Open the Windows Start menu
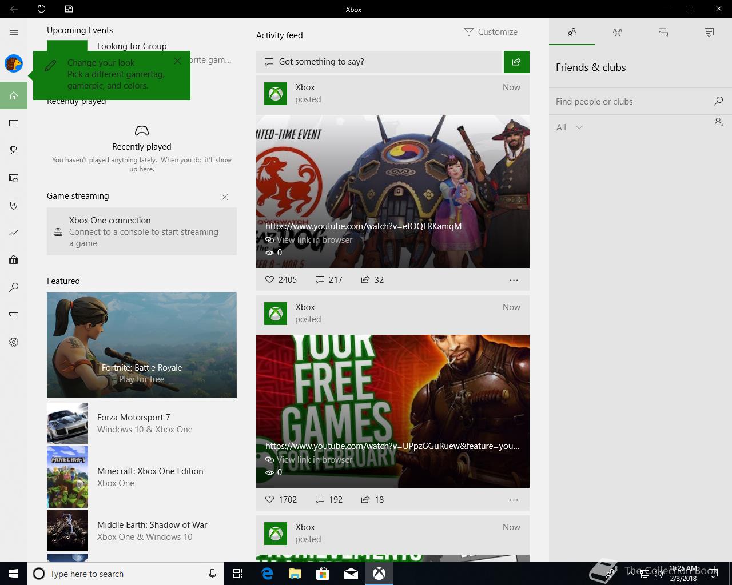 (14, 574)
